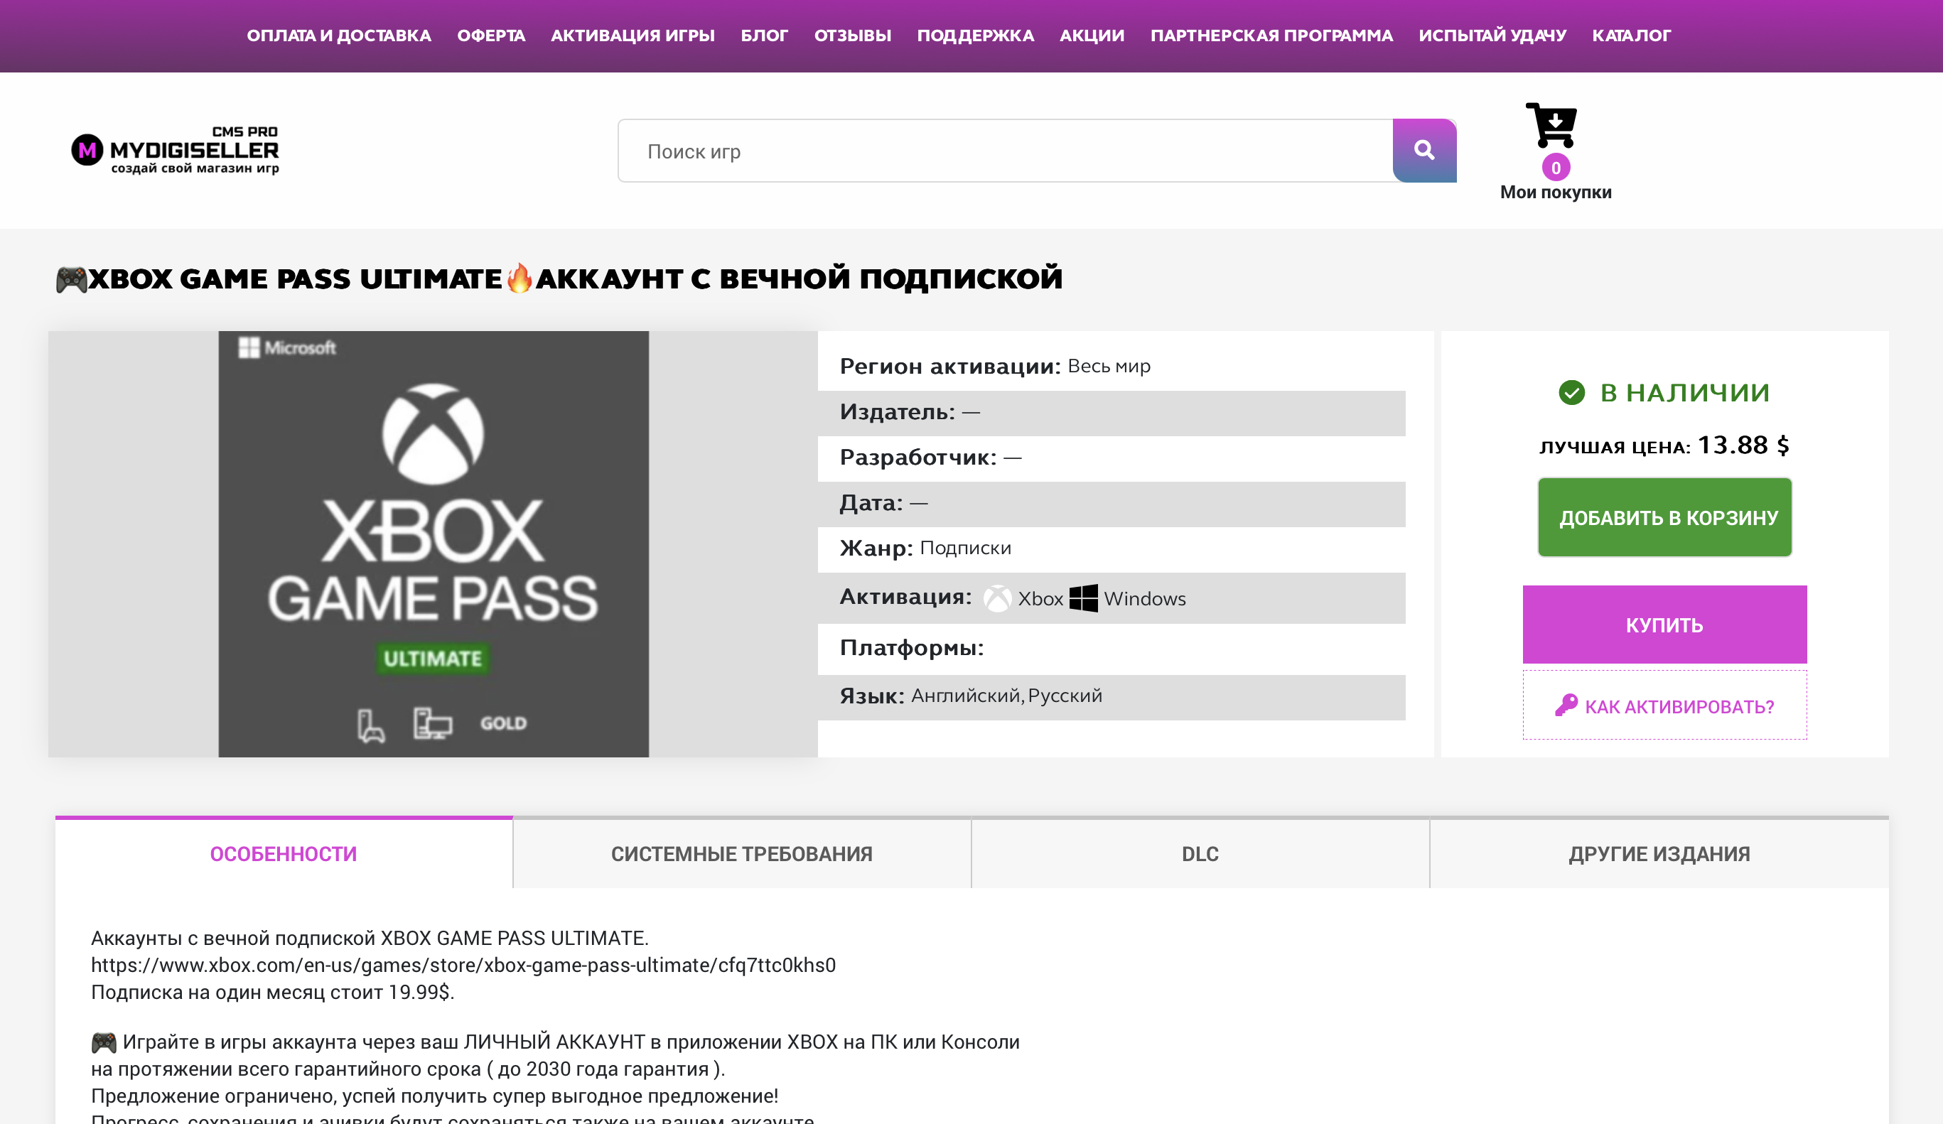Image resolution: width=1943 pixels, height=1124 pixels.
Task: Click Английский, Русский language value
Action: (x=1006, y=696)
